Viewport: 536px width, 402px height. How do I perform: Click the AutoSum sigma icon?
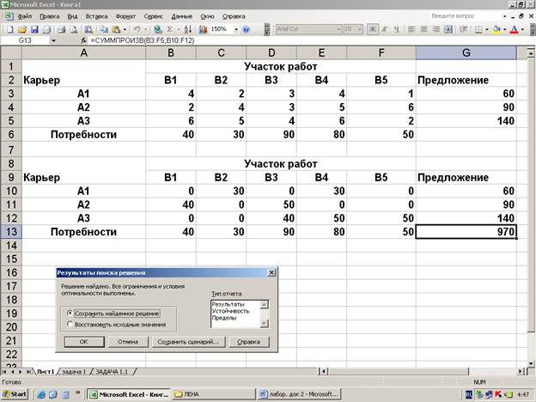[169, 30]
